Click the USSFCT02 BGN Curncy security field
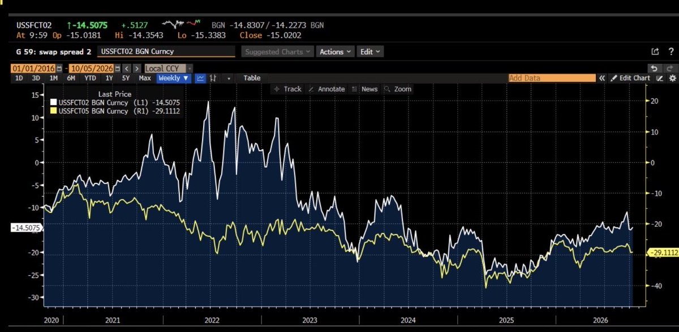Image resolution: width=679 pixels, height=332 pixels. (166, 51)
